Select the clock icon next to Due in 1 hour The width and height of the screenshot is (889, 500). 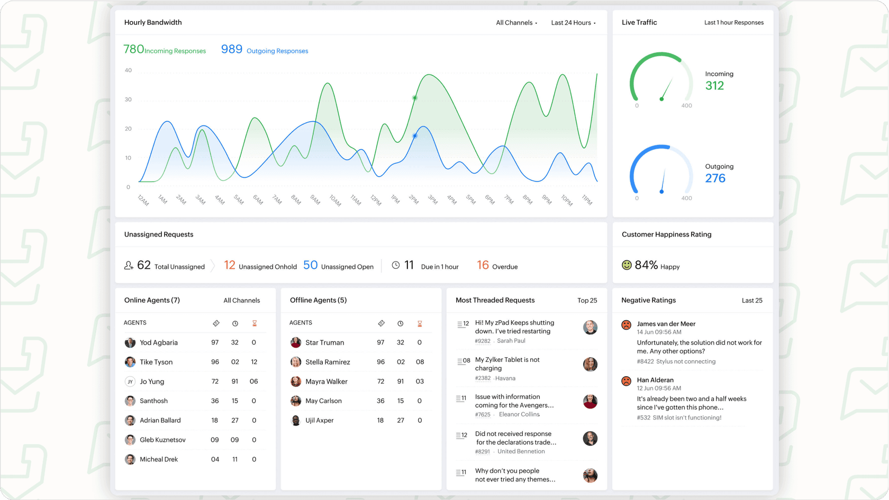pos(395,265)
